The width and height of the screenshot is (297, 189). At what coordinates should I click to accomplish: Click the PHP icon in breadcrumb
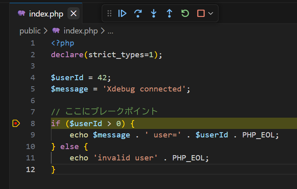[56, 30]
